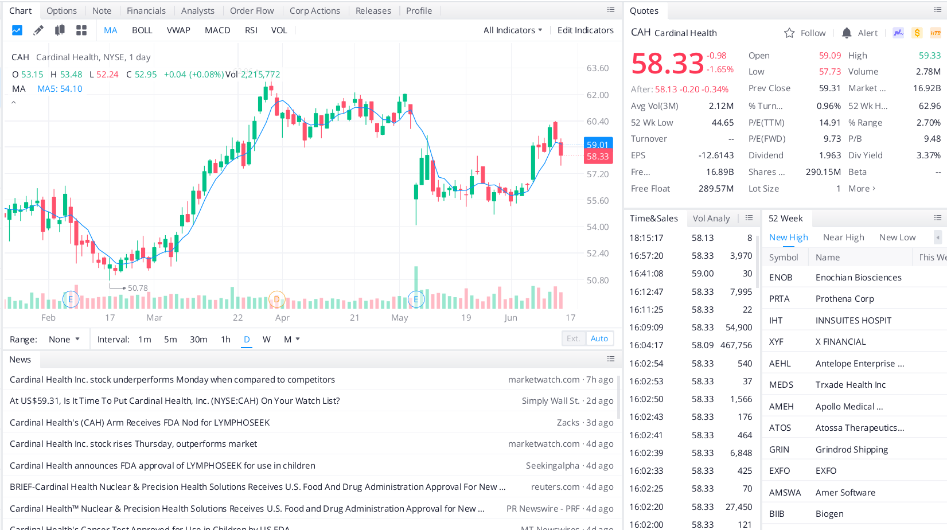
Task: Toggle the Auto scale button
Action: pyautogui.click(x=599, y=338)
